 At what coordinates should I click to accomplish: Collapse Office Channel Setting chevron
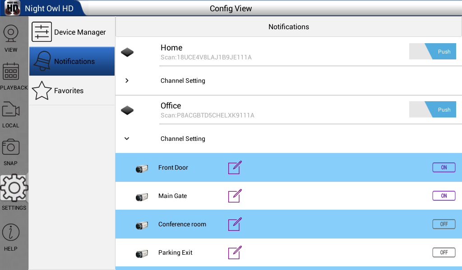(127, 139)
